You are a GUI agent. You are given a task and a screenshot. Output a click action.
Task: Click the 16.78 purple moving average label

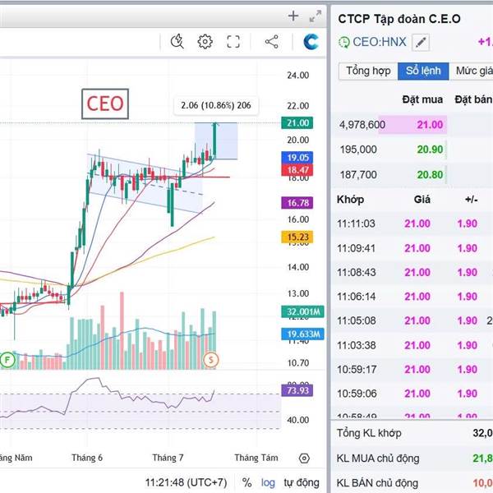pos(297,203)
